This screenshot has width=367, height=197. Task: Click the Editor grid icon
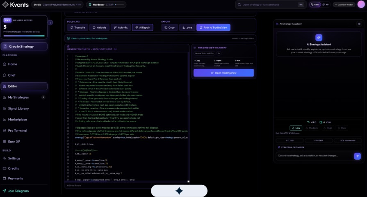[x=5, y=86]
